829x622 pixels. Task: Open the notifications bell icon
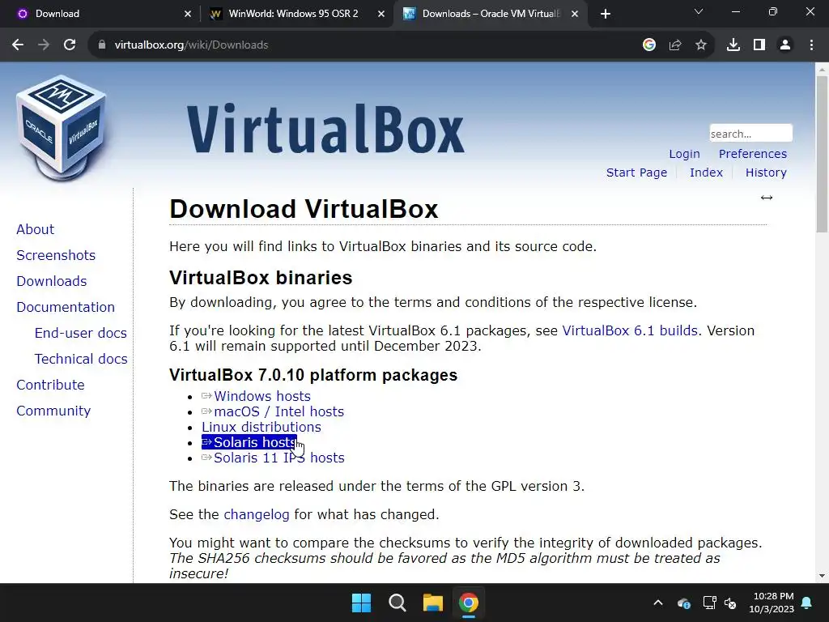click(x=807, y=603)
